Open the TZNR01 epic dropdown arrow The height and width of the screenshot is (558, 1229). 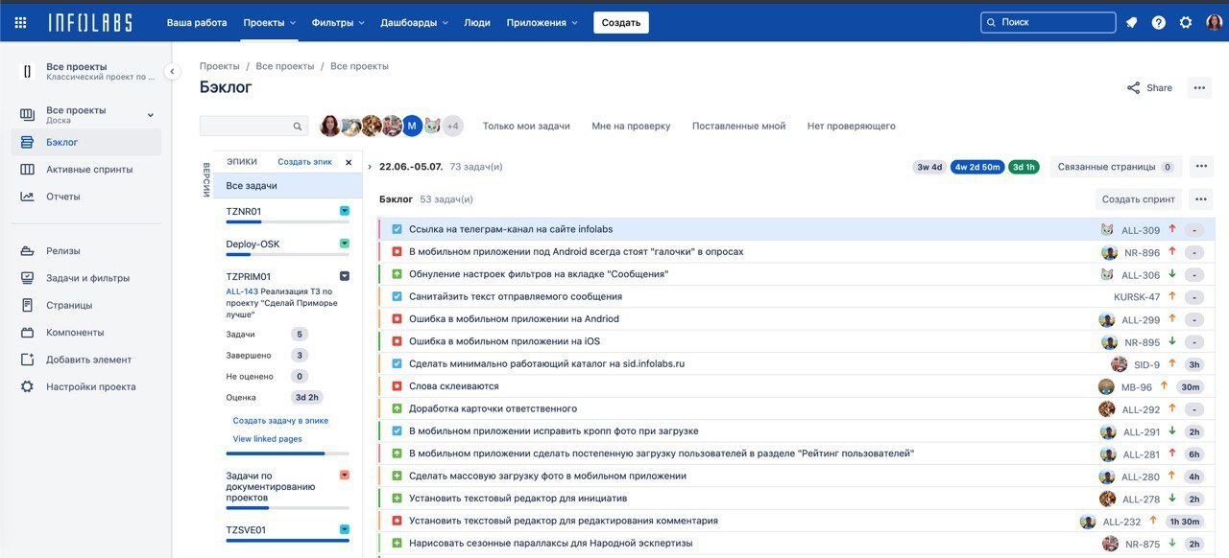[x=345, y=211]
